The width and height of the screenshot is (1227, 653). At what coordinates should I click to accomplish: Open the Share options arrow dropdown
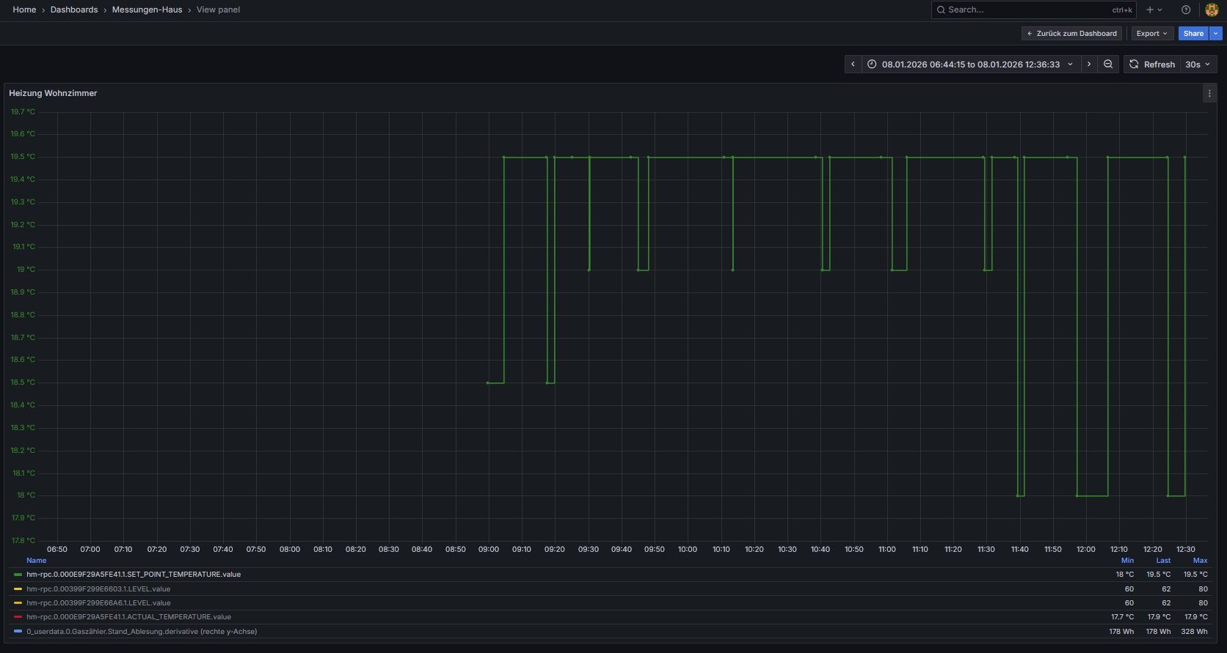click(1215, 34)
